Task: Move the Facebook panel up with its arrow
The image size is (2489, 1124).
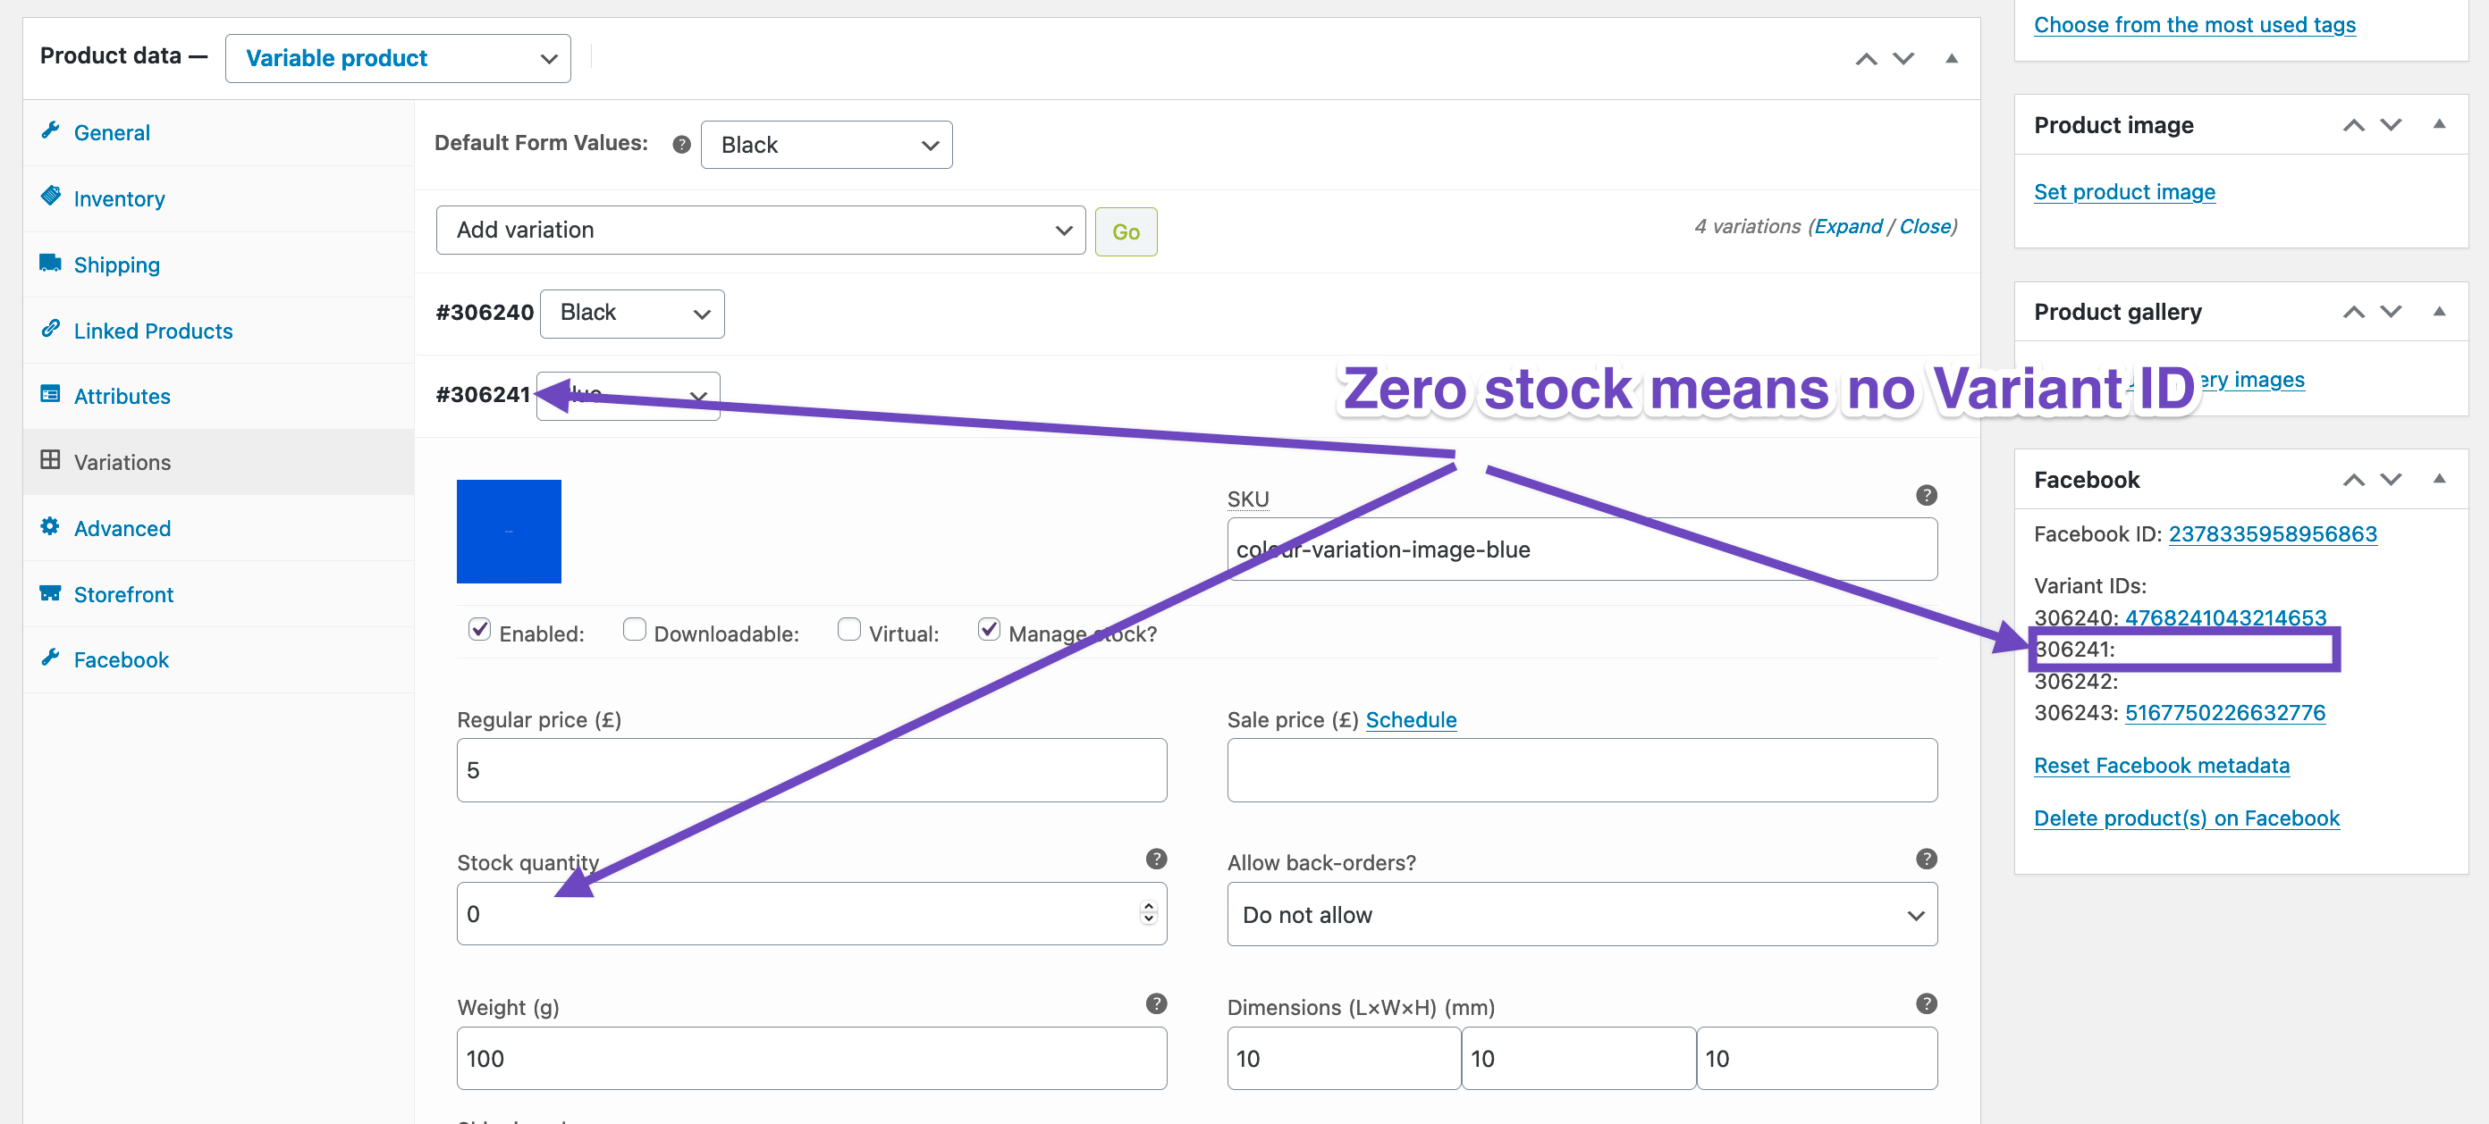Action: click(x=2354, y=480)
